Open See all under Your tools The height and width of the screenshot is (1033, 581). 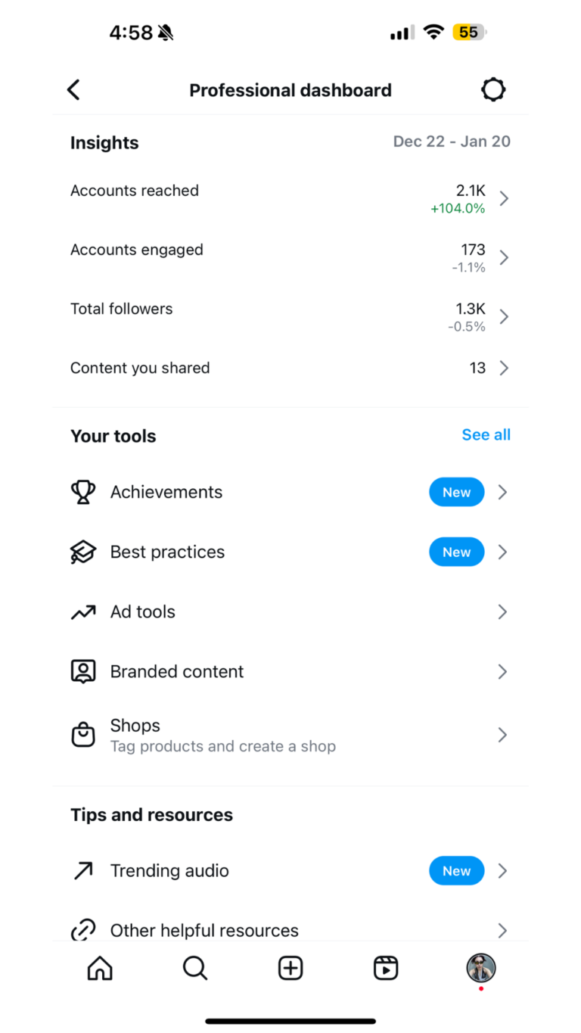point(486,434)
